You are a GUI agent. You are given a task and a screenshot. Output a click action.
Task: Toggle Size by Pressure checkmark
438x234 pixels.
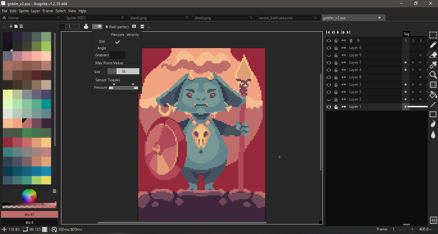tap(118, 42)
